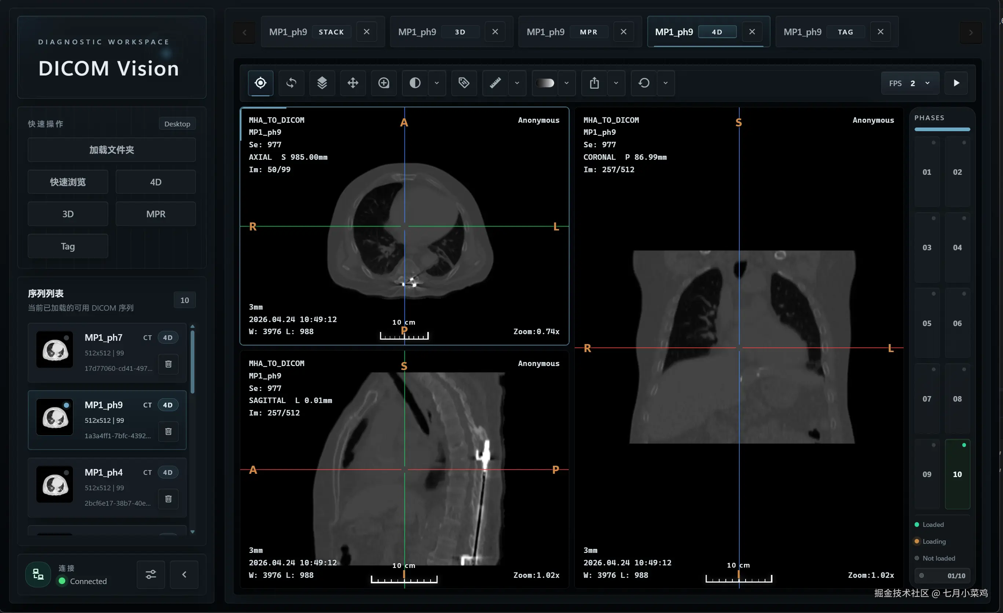Activate the rotate sync tool

pos(291,83)
